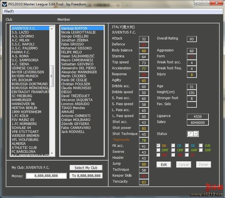Click the club list scrollbar thumb
Screen dimensions: 225x198
[x=52, y=76]
